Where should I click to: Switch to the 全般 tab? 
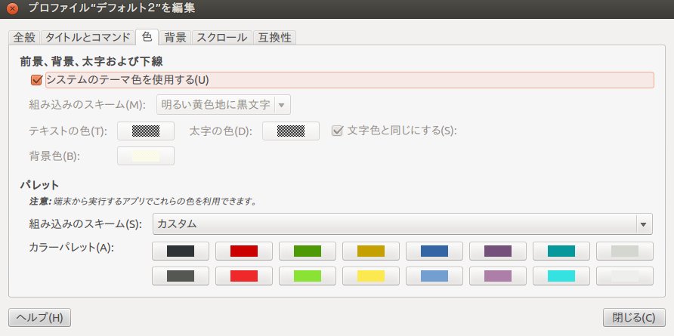pos(24,38)
